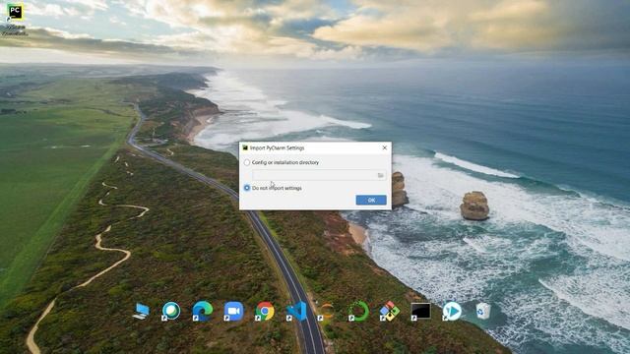The image size is (630, 354).
Task: Open the PyCharm desktop shortcut icon
Action: pos(15,12)
